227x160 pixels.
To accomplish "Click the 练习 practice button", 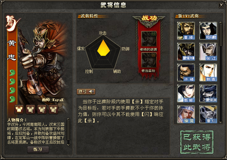I will tap(38, 150).
